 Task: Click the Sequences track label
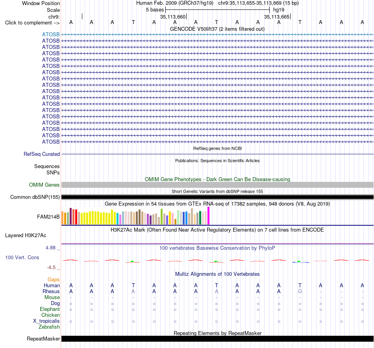(x=47, y=167)
